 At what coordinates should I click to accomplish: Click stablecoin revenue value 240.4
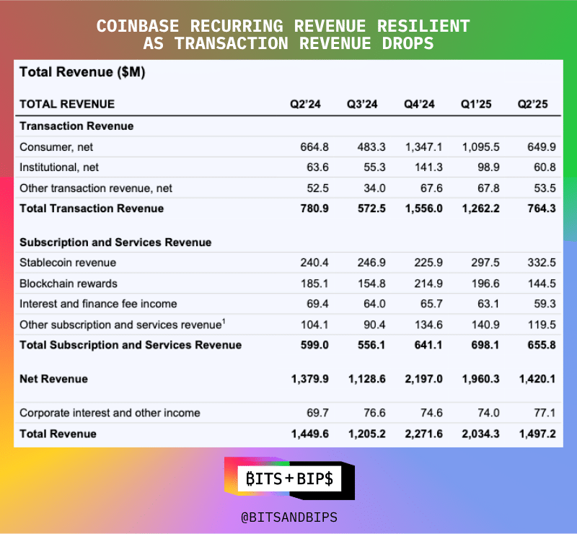pos(314,263)
